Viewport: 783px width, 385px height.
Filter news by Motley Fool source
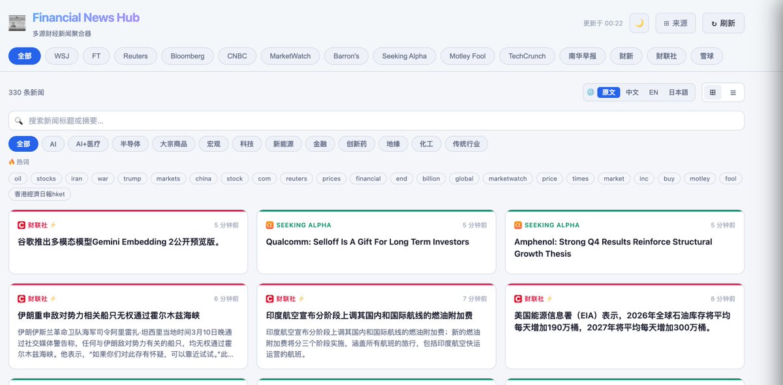467,56
